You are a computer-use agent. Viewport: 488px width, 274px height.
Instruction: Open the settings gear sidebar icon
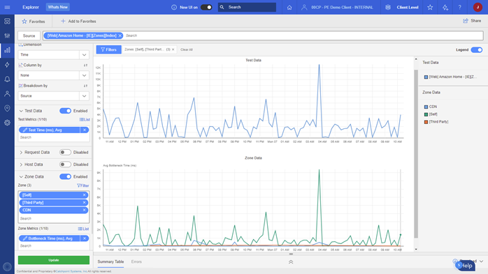[7, 123]
